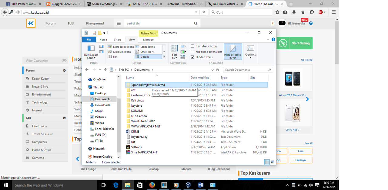
Task: Open Sort by dropdown
Action: pyautogui.click(x=175, y=52)
